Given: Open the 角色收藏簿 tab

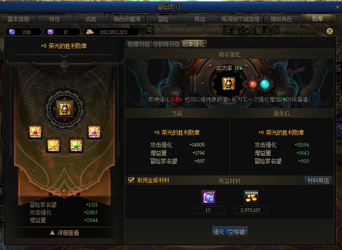Looking at the screenshot, I should (x=127, y=19).
